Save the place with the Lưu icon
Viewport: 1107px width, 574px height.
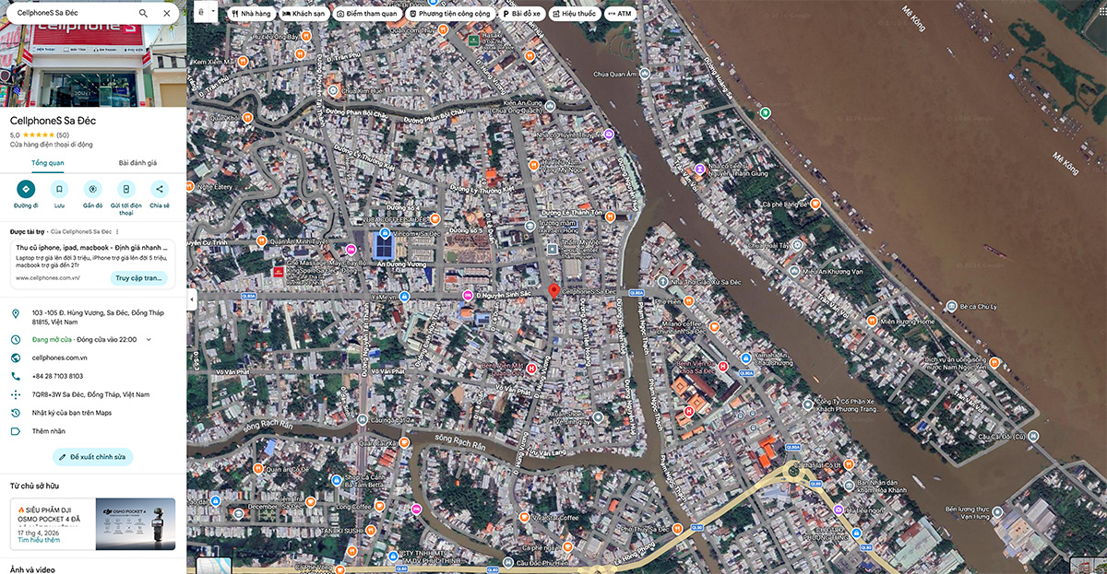tap(59, 189)
